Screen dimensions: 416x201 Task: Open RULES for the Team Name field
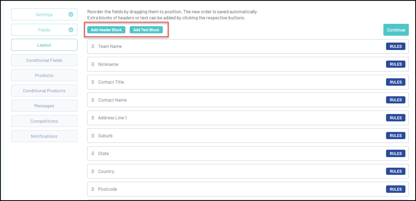pyautogui.click(x=396, y=46)
